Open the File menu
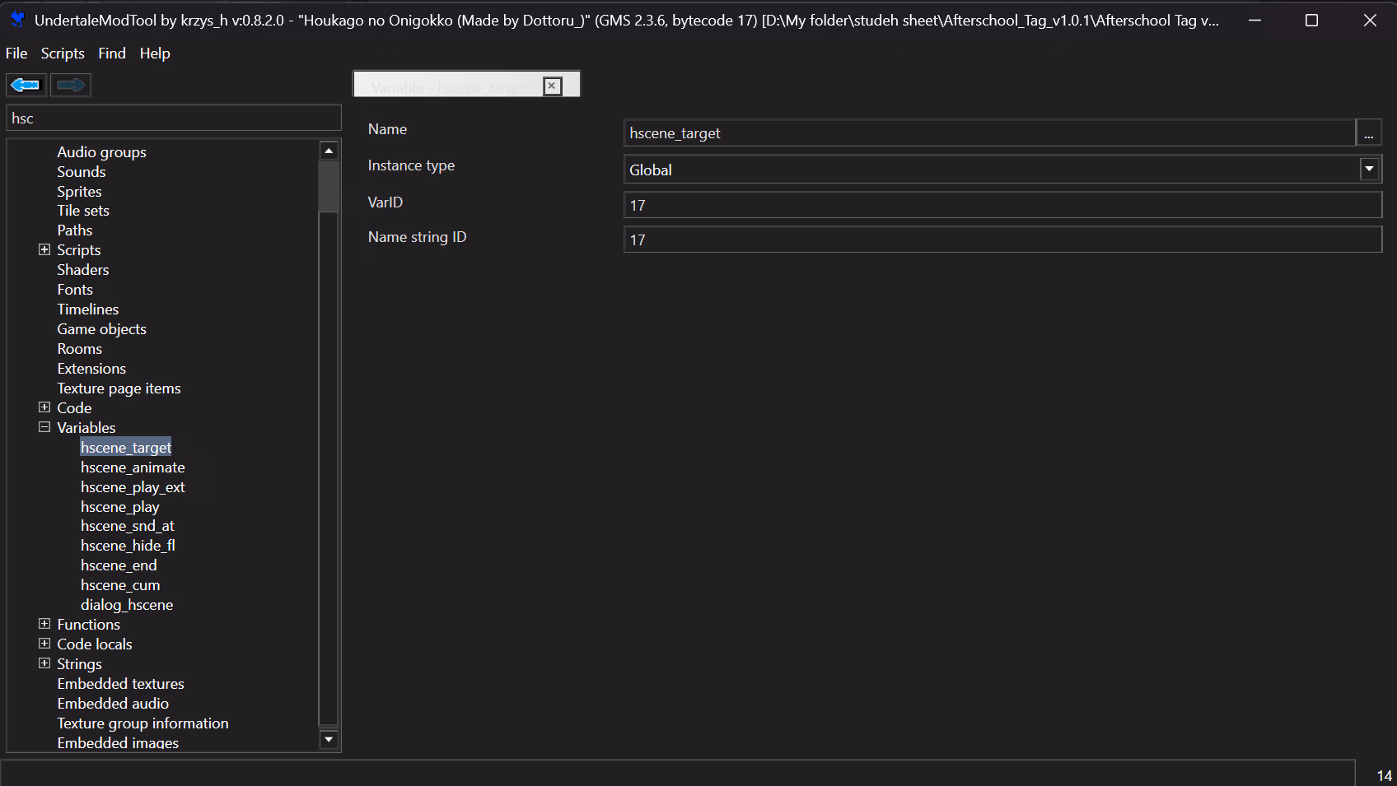 click(x=16, y=53)
